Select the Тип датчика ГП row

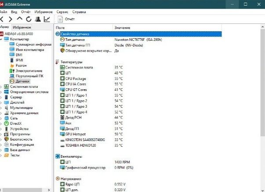(x=138, y=45)
